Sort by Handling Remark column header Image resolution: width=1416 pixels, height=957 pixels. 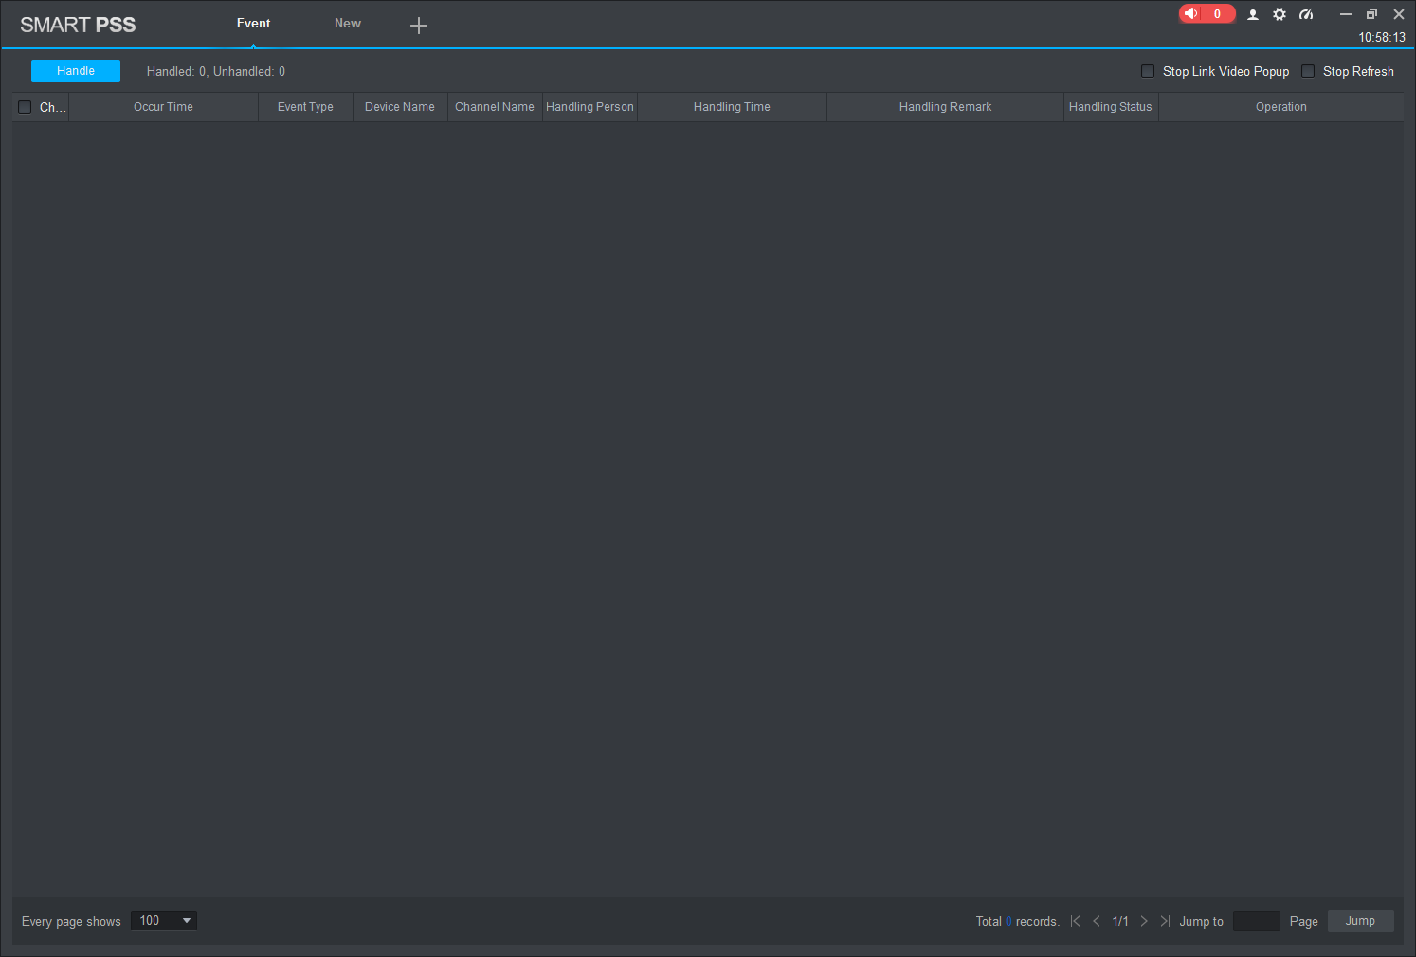[x=945, y=107]
